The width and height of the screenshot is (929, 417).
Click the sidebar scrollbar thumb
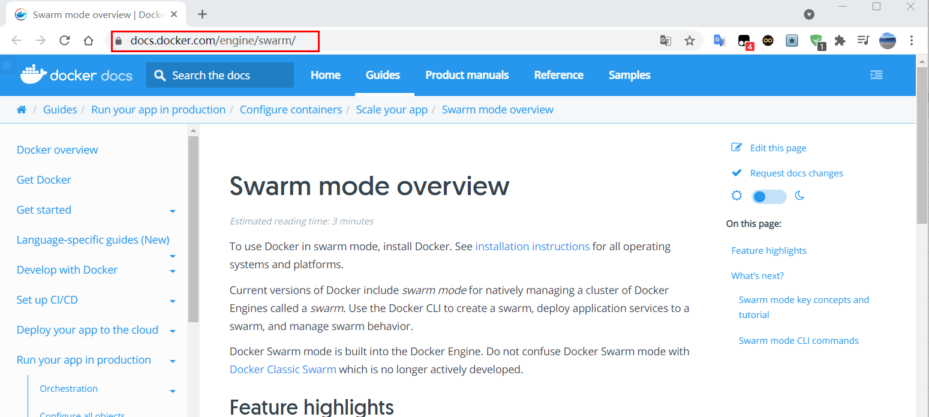[x=193, y=230]
